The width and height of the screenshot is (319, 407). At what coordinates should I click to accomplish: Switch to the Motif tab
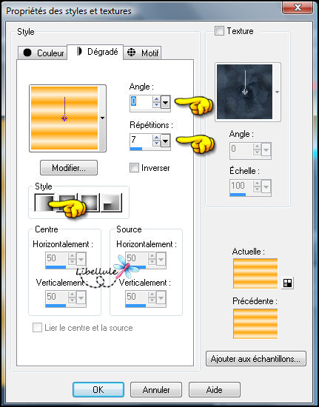tap(143, 53)
